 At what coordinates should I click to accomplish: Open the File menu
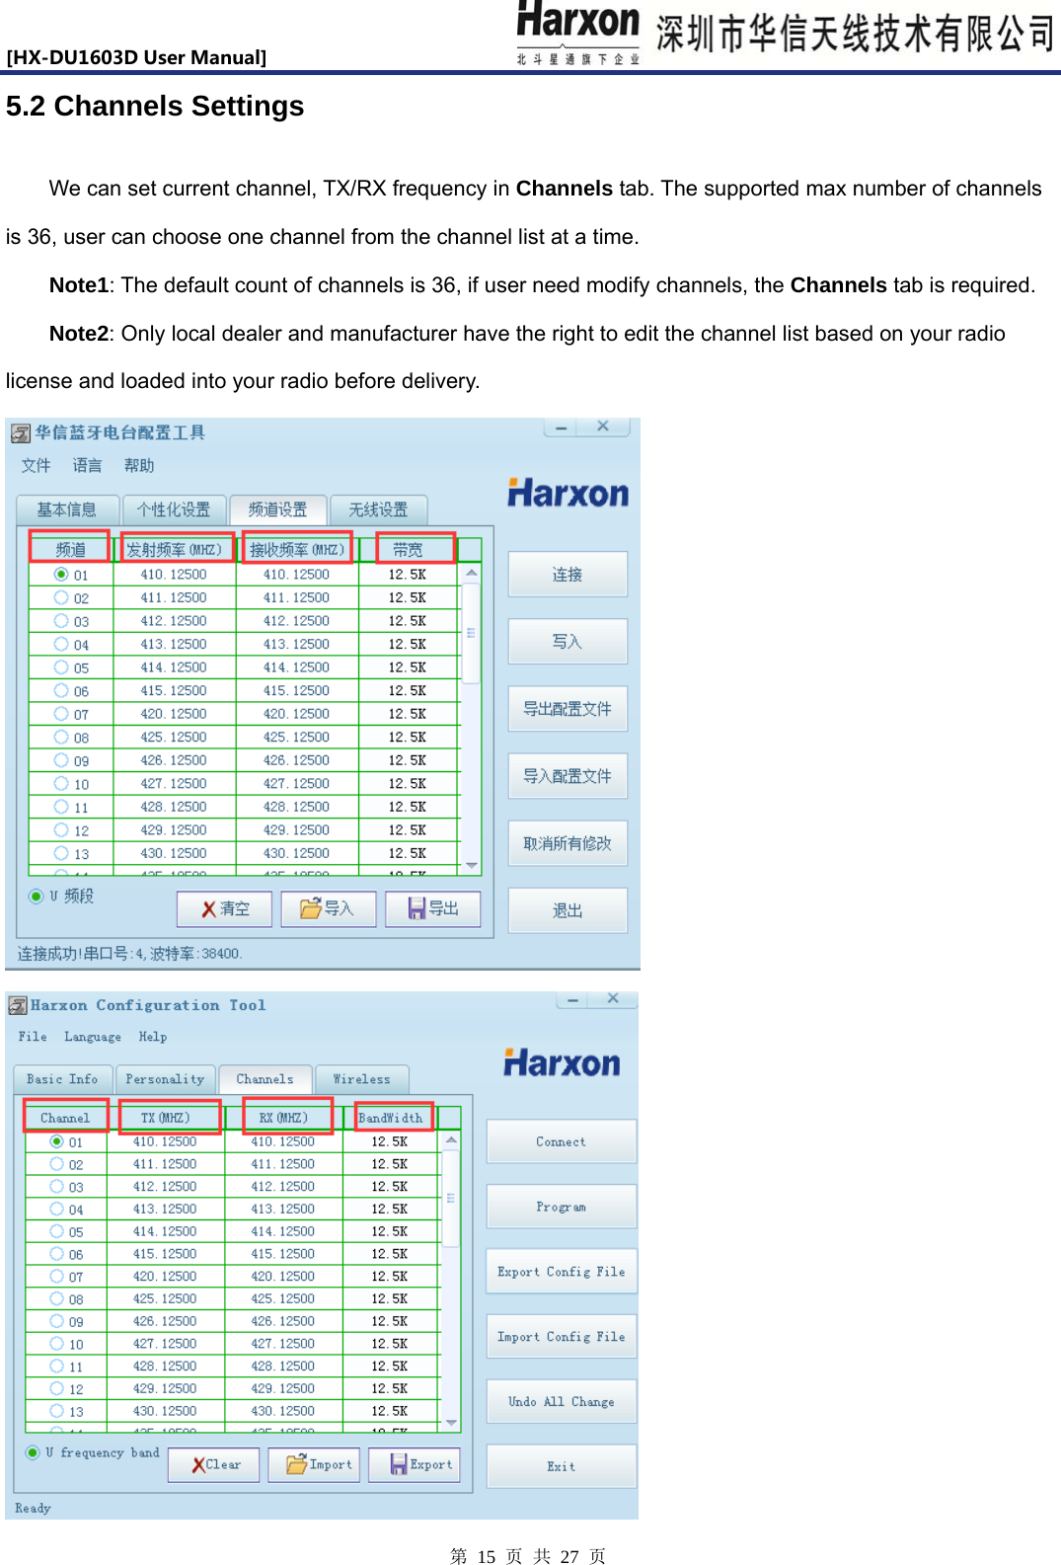point(33,1037)
